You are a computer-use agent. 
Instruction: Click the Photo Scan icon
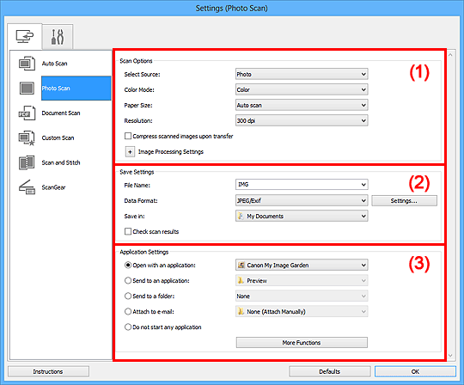tap(27, 89)
